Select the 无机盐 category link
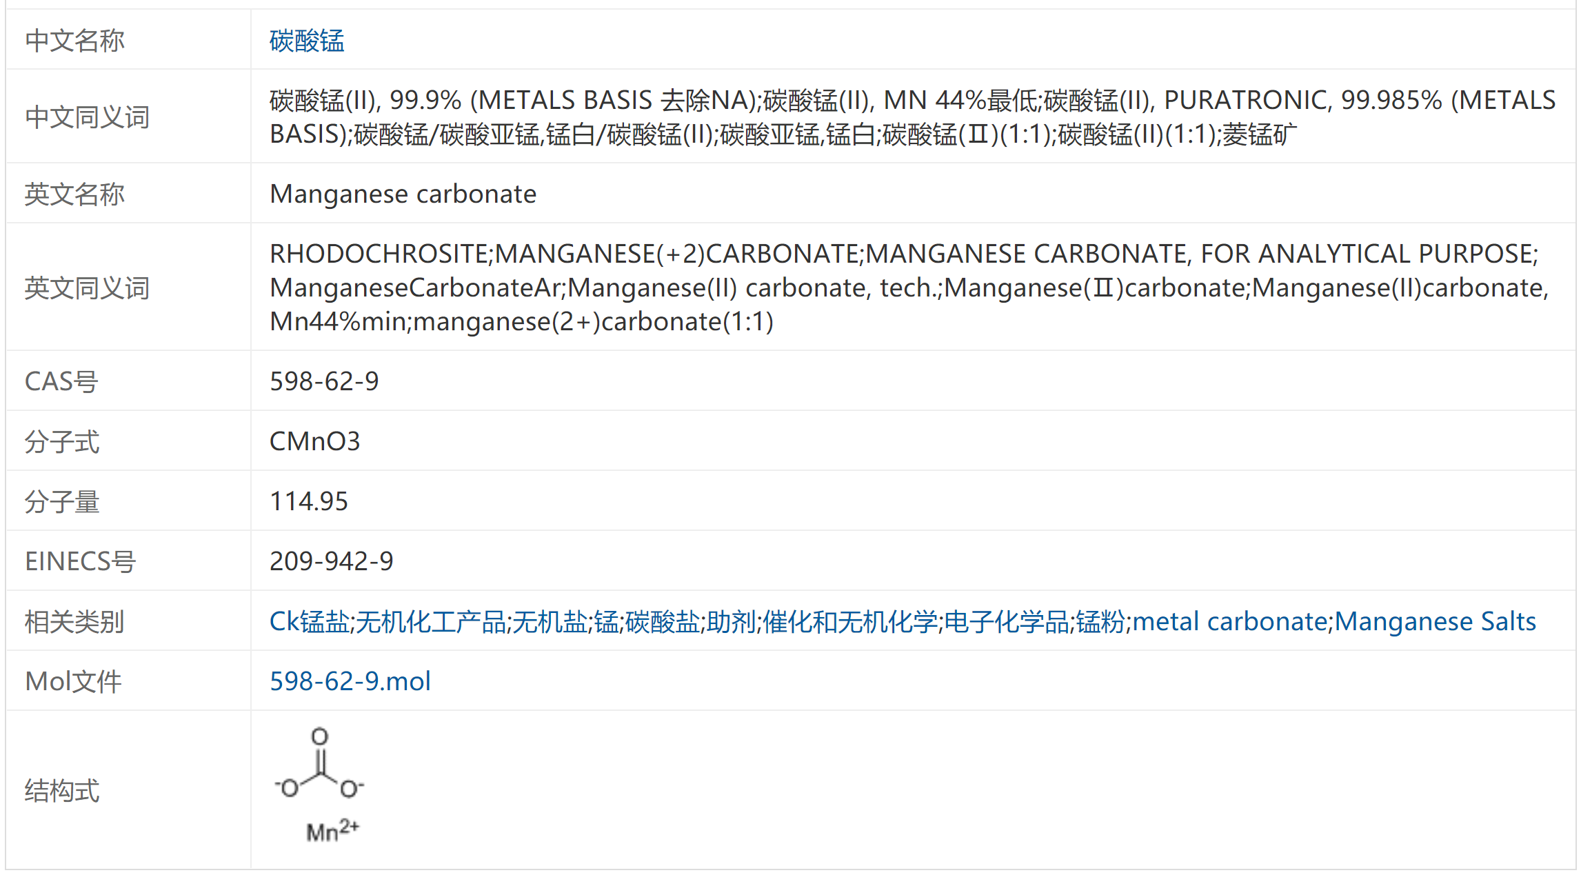The height and width of the screenshot is (875, 1581). click(550, 622)
